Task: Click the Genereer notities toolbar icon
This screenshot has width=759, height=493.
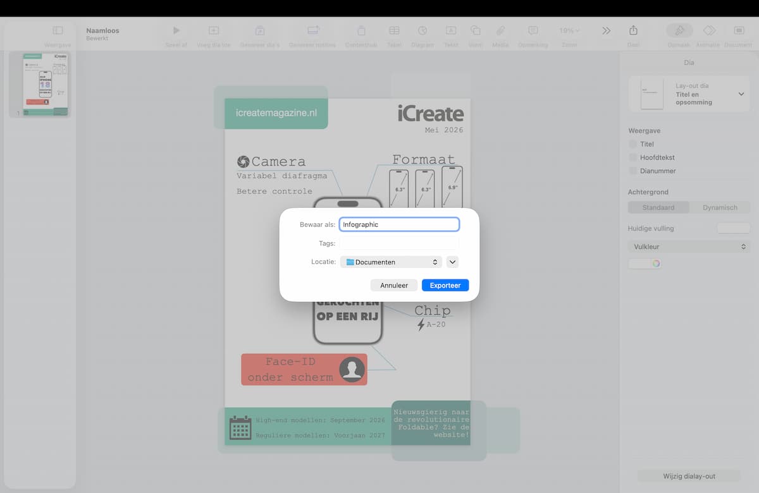Action: (x=313, y=30)
